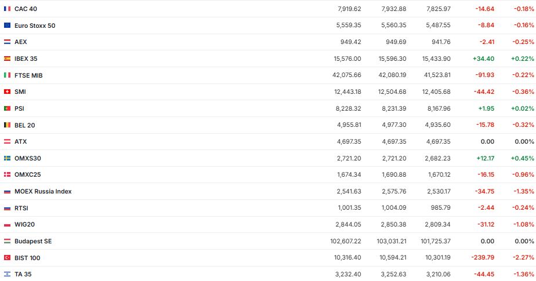This screenshot has width=536, height=281.
Task: Click the Belgium flag icon beside BEL 20
Action: coord(7,125)
